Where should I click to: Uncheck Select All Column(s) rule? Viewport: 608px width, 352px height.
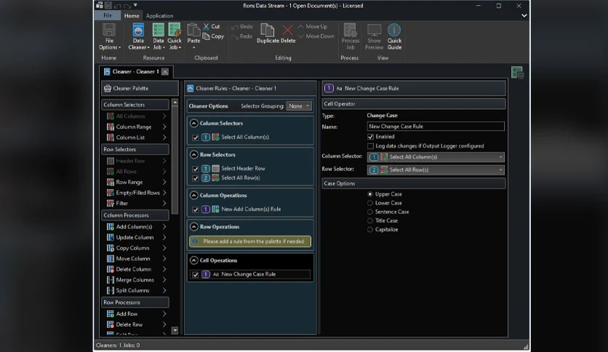click(196, 137)
